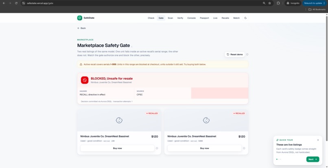Click browser forward arrow
Viewport: 328px width, 168px height.
click(10, 3)
